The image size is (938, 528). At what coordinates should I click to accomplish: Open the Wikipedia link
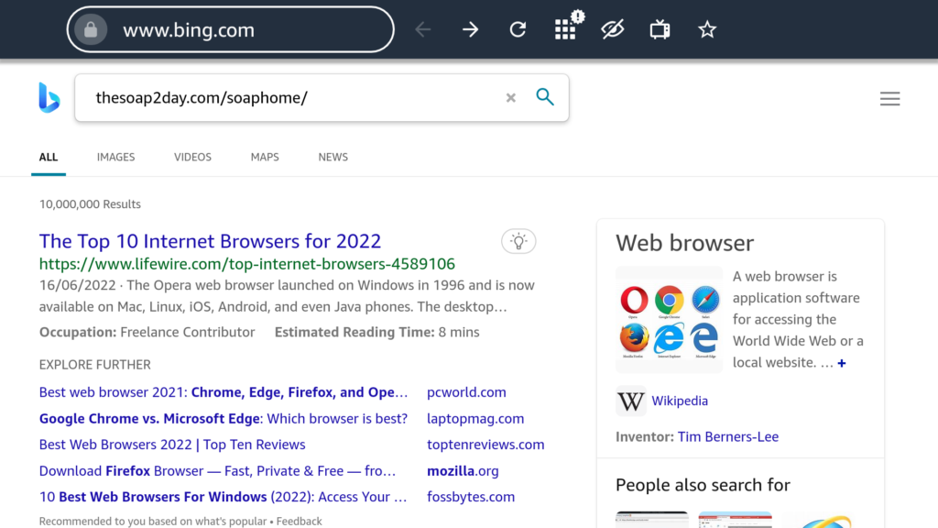pyautogui.click(x=679, y=401)
